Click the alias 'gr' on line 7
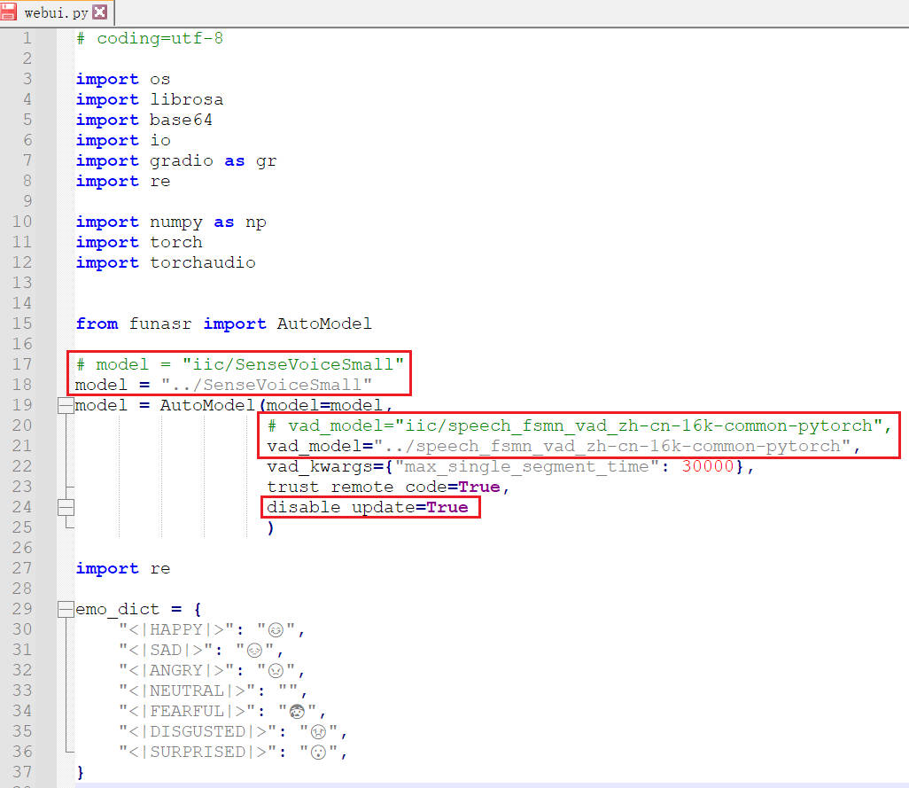 [x=266, y=161]
